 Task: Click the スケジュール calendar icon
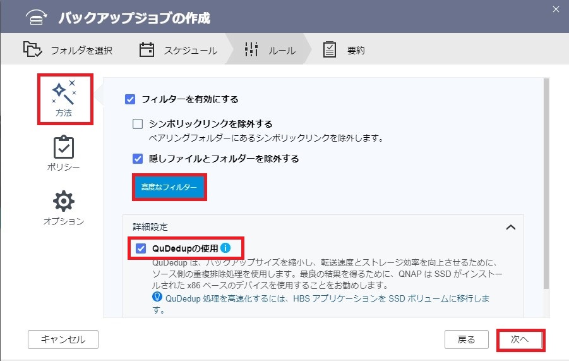[147, 49]
